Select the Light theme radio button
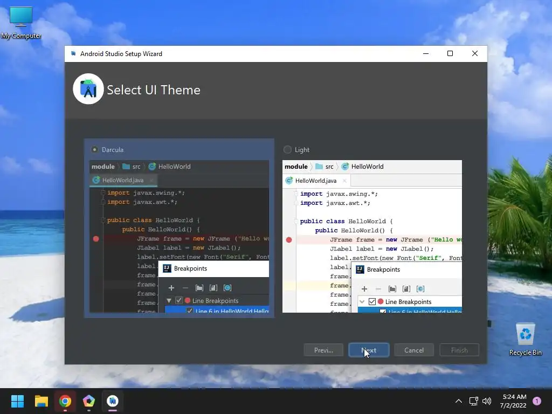 tap(288, 150)
